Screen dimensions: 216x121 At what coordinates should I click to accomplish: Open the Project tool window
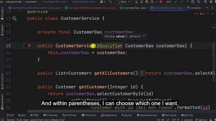[2, 13]
